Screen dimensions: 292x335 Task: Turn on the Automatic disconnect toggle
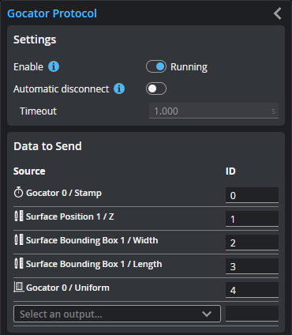coord(156,88)
